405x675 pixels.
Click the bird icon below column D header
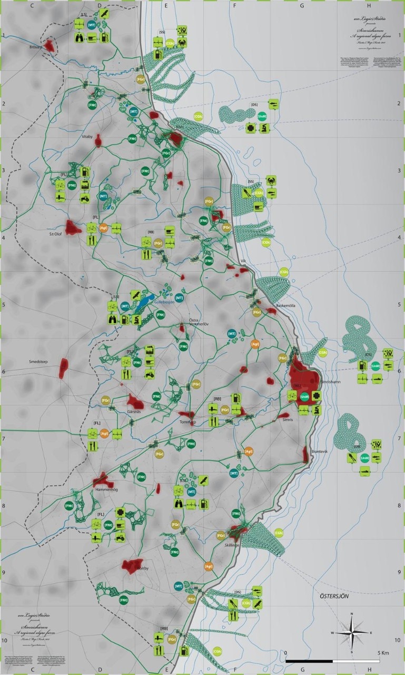104,13
